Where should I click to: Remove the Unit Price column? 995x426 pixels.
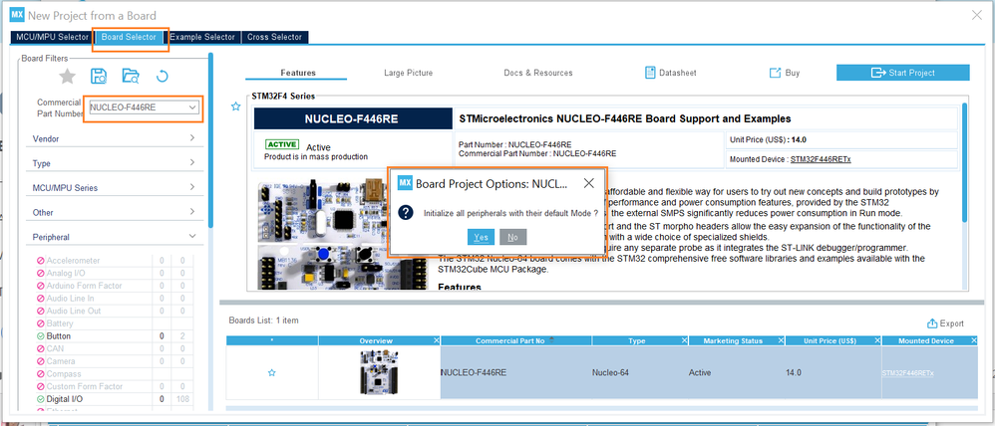(877, 341)
